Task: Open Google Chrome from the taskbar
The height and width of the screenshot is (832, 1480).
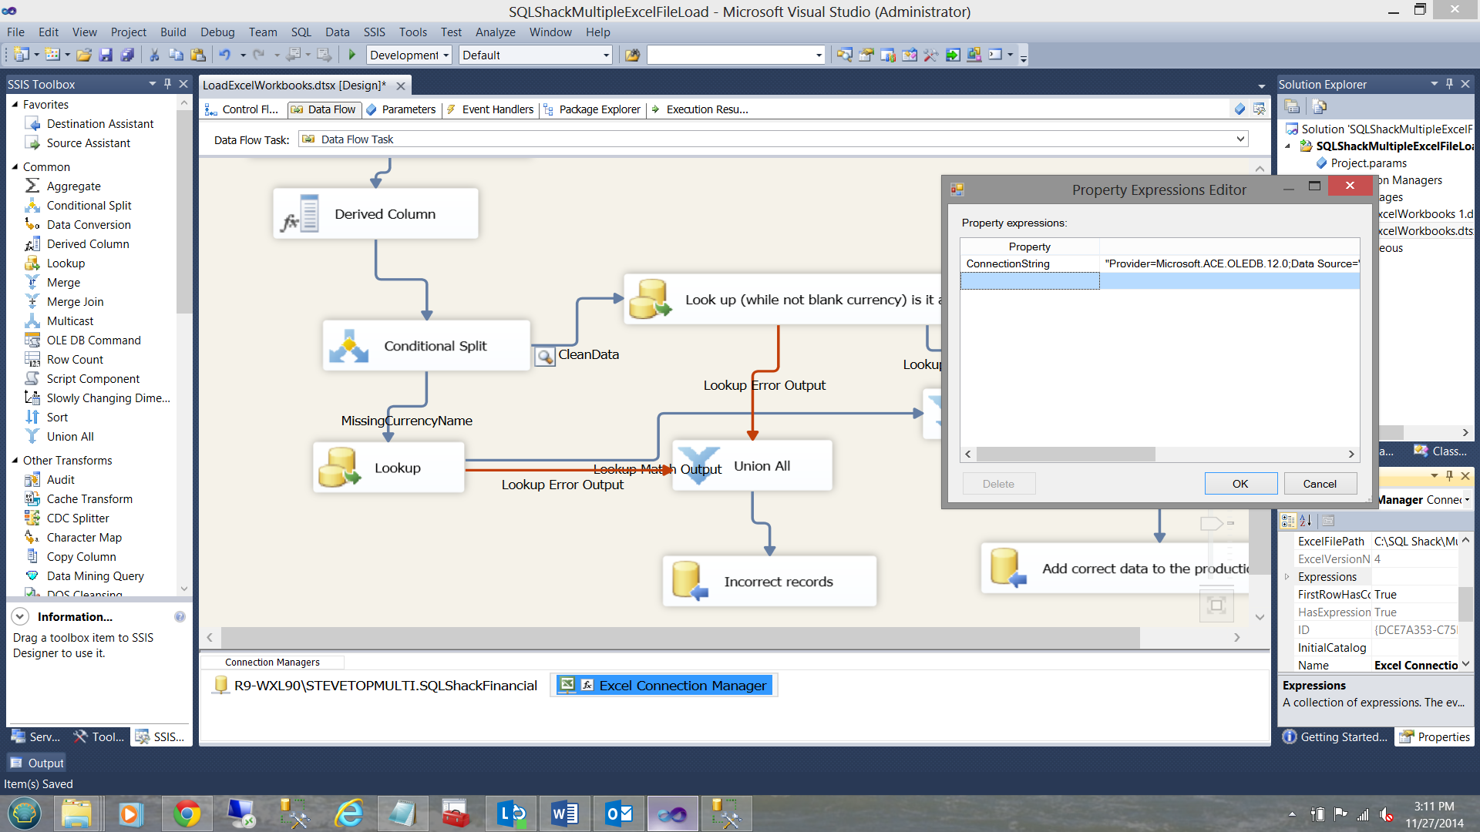Action: point(187,814)
